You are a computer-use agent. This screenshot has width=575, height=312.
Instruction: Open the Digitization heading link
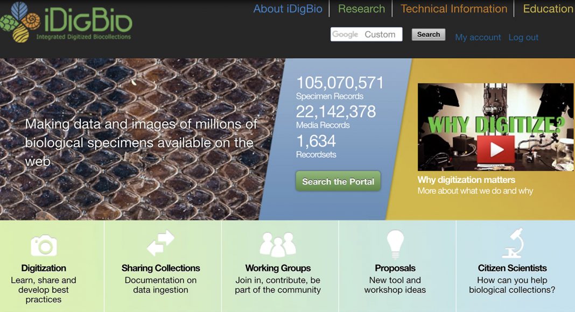pyautogui.click(x=44, y=268)
